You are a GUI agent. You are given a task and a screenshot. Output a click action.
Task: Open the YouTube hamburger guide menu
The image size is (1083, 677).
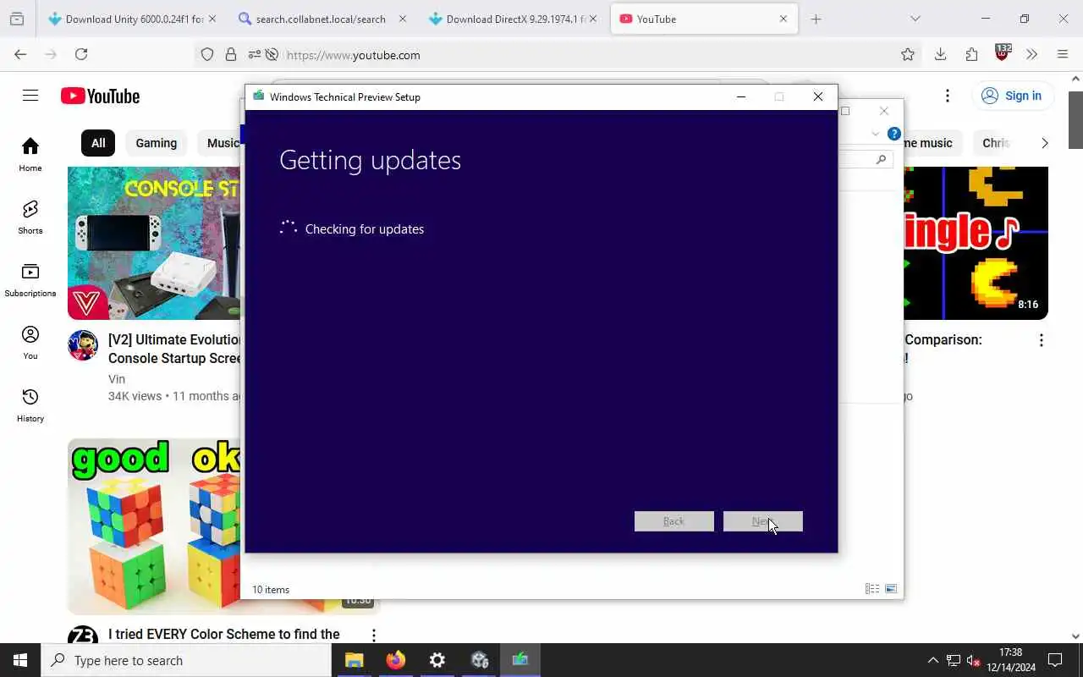click(x=30, y=96)
